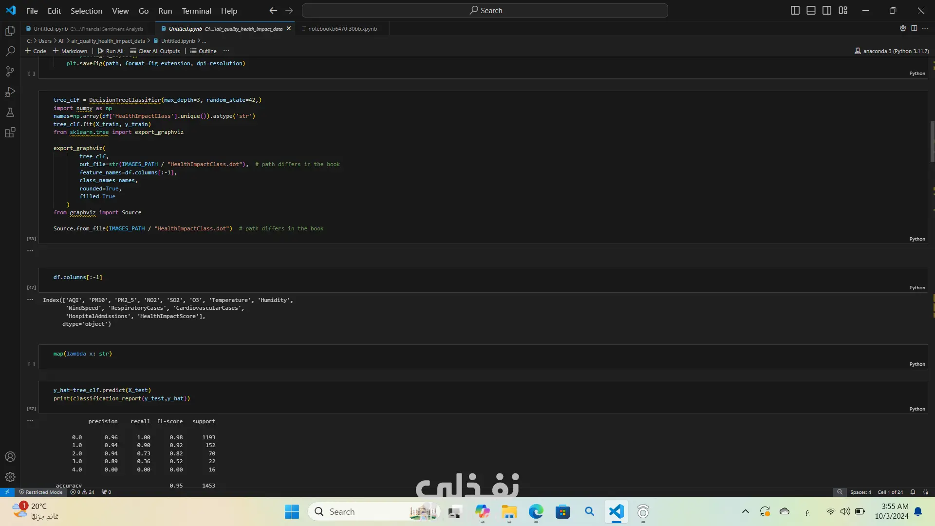
Task: Open the Explorer view in activity bar
Action: pos(10,31)
